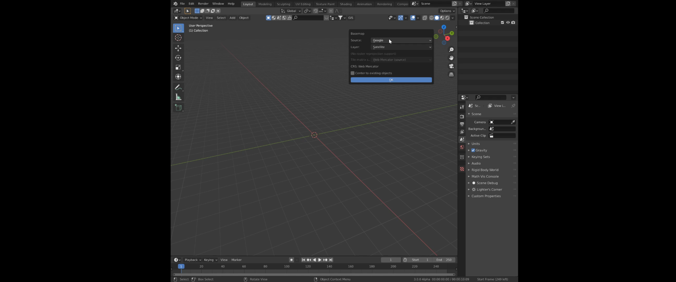The width and height of the screenshot is (676, 282).
Task: Open the Render menu
Action: [203, 4]
